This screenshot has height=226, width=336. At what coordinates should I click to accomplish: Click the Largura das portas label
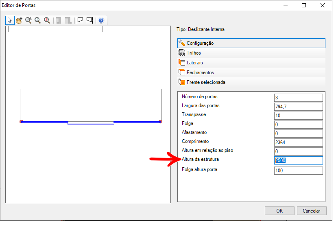pos(201,105)
